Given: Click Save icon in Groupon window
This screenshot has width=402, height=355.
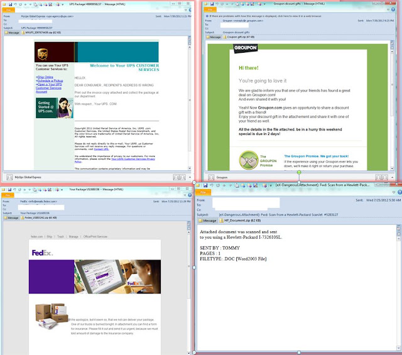Looking at the screenshot, I should pyautogui.click(x=212, y=4).
